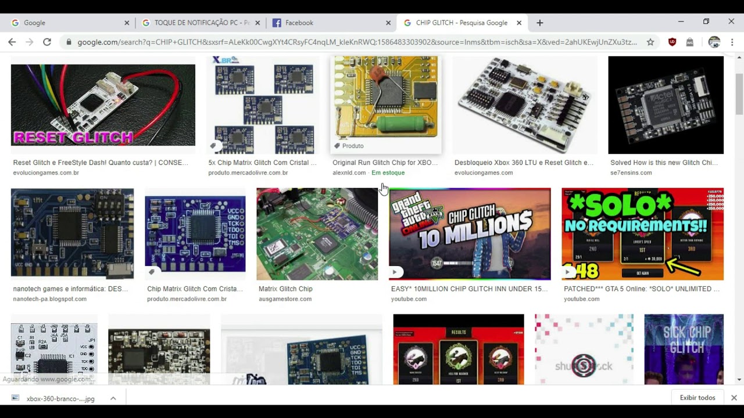Click the Em estoque label

coord(388,173)
